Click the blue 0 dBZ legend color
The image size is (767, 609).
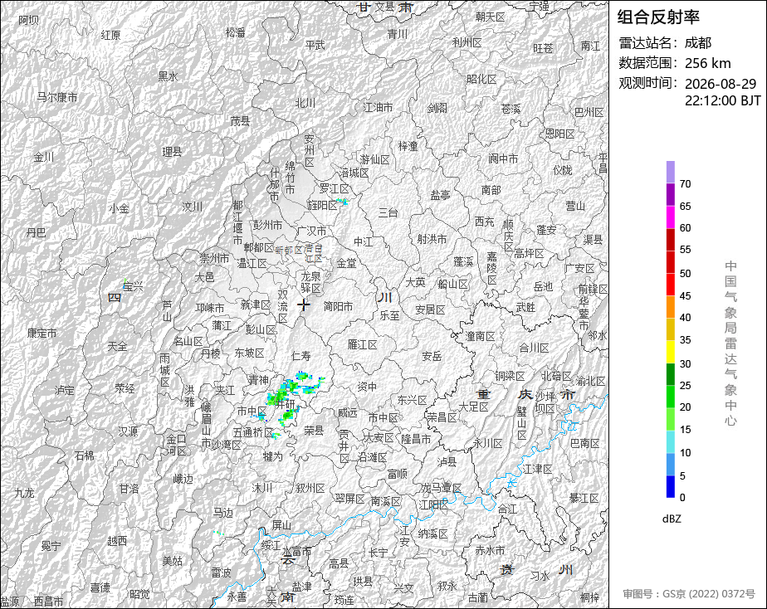671,487
